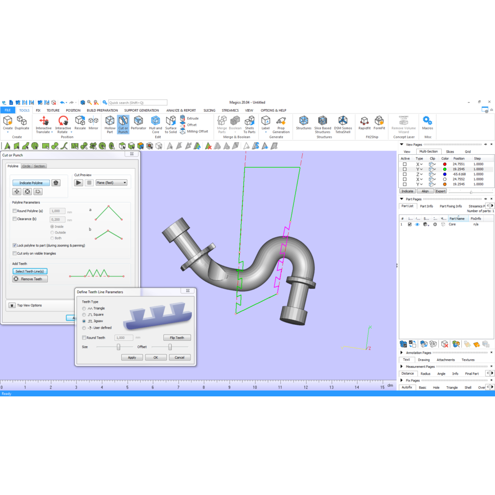495x495 pixels.
Task: Adjust the teeth Size slider
Action: 118,347
